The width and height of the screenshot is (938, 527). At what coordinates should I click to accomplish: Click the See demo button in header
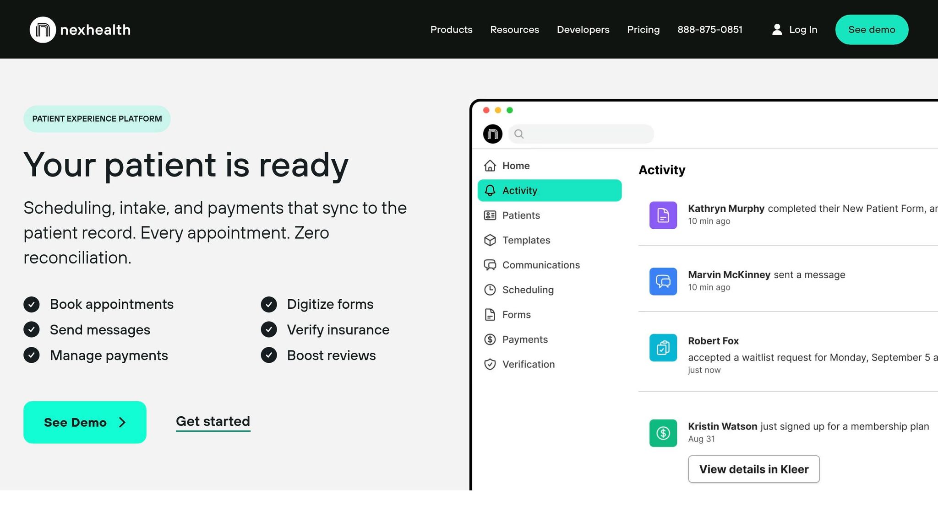tap(872, 30)
